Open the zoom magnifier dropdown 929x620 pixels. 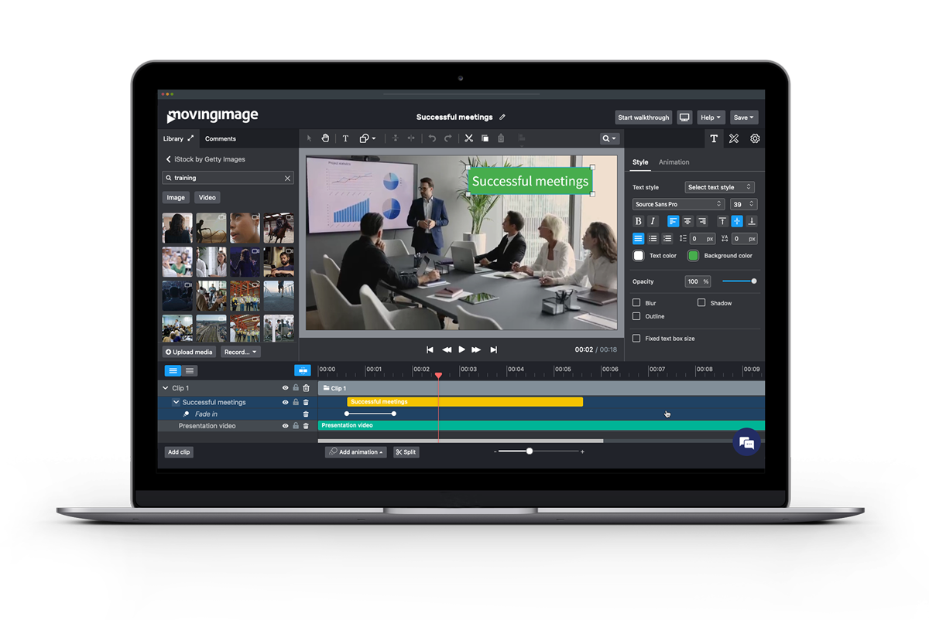609,138
